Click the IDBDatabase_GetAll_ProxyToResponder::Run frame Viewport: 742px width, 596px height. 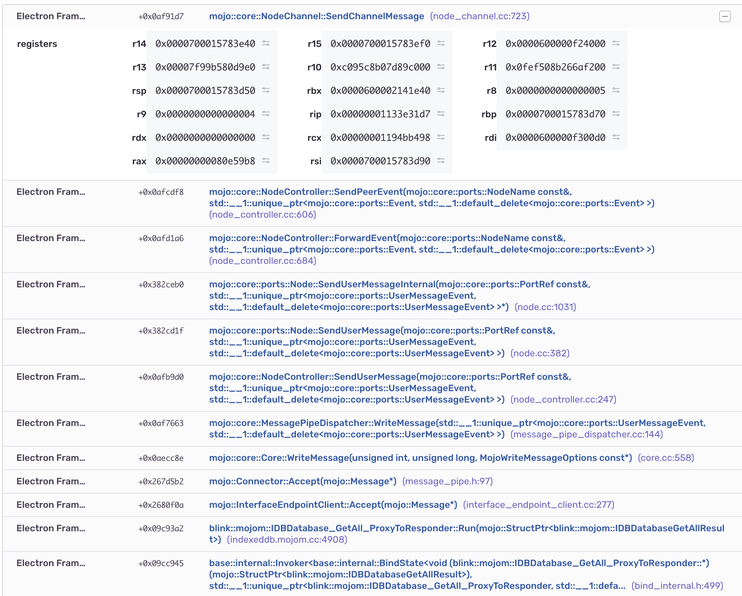(466, 528)
